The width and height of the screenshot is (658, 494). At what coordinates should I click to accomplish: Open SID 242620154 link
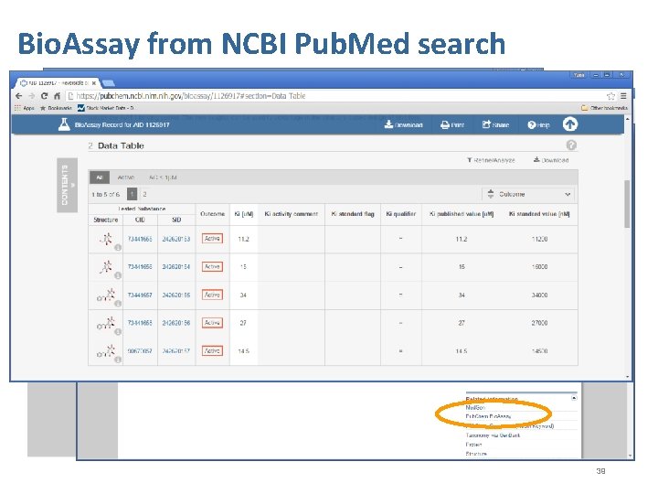[176, 267]
